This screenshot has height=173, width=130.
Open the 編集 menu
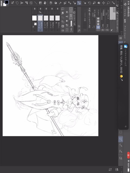coord(125,21)
